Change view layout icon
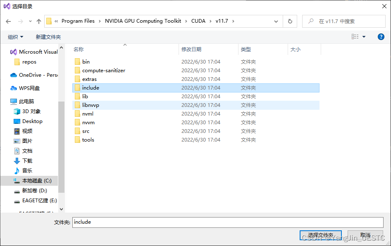 355,37
